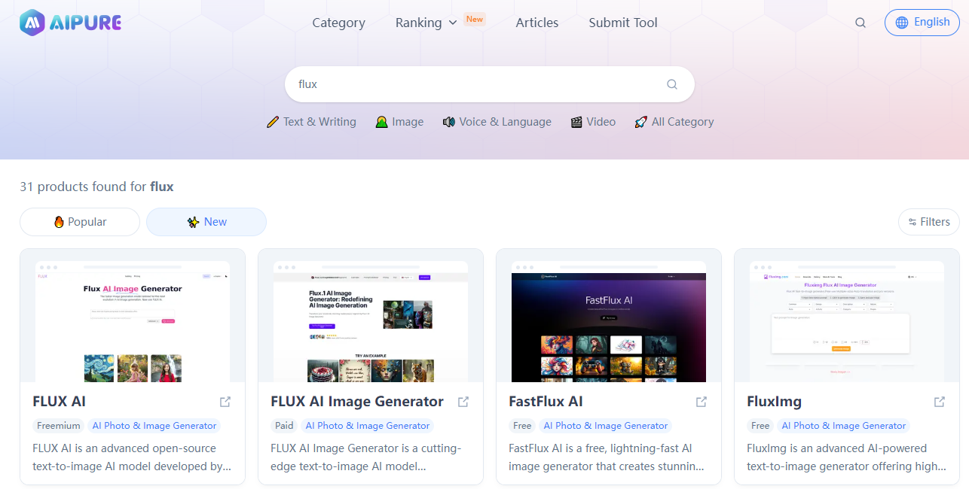This screenshot has height=489, width=969.
Task: Select the New sorting tab
Action: (206, 222)
